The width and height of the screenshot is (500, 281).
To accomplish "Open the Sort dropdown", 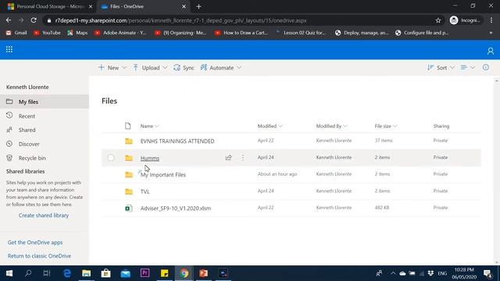I will click(441, 68).
